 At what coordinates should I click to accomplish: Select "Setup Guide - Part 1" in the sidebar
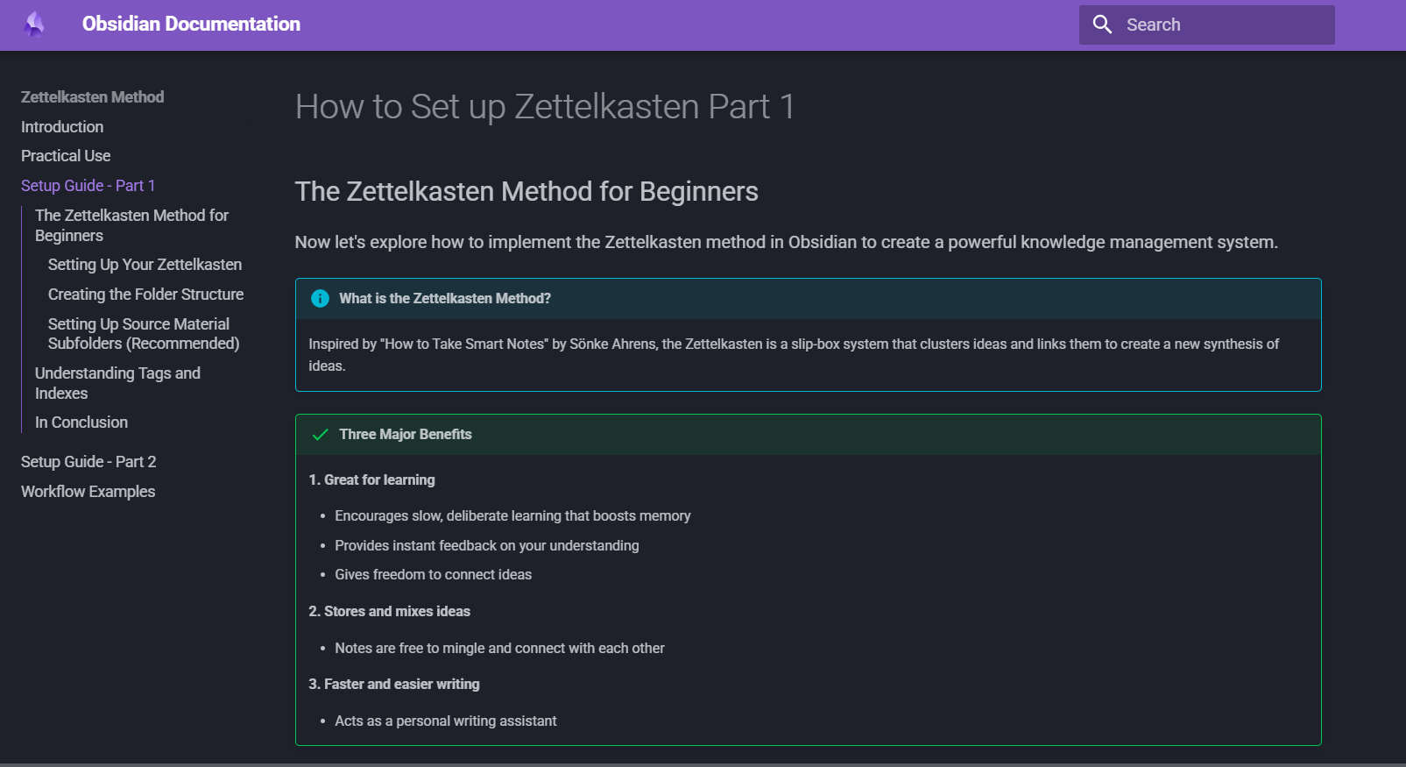(88, 185)
